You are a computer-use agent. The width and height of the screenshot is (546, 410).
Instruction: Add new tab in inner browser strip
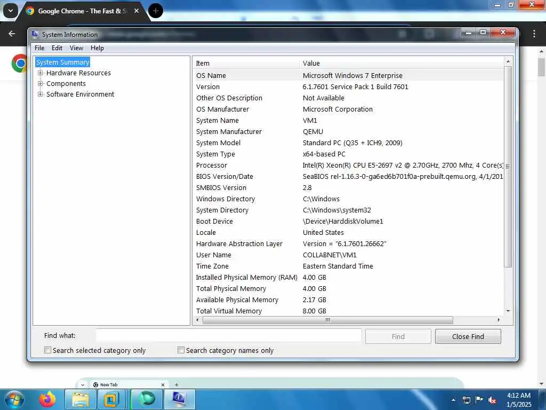176,385
